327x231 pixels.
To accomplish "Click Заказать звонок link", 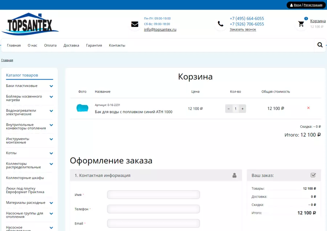I will [243, 29].
